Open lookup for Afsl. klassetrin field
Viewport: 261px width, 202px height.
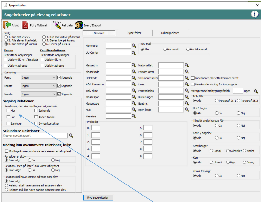coord(134,84)
